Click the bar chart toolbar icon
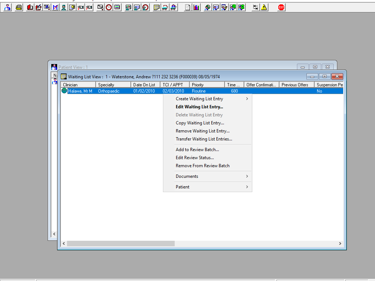 point(196,7)
